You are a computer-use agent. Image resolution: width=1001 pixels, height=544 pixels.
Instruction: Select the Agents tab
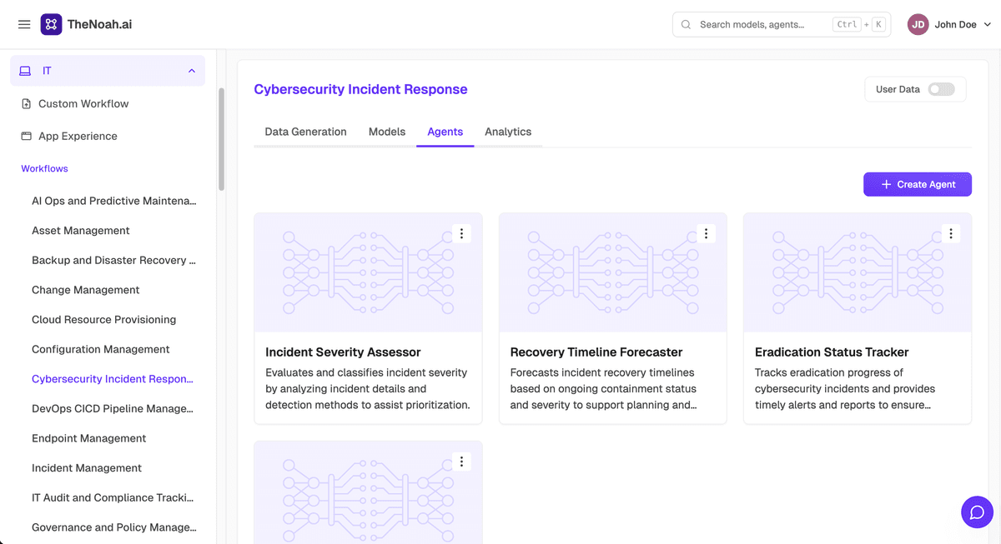pyautogui.click(x=445, y=132)
